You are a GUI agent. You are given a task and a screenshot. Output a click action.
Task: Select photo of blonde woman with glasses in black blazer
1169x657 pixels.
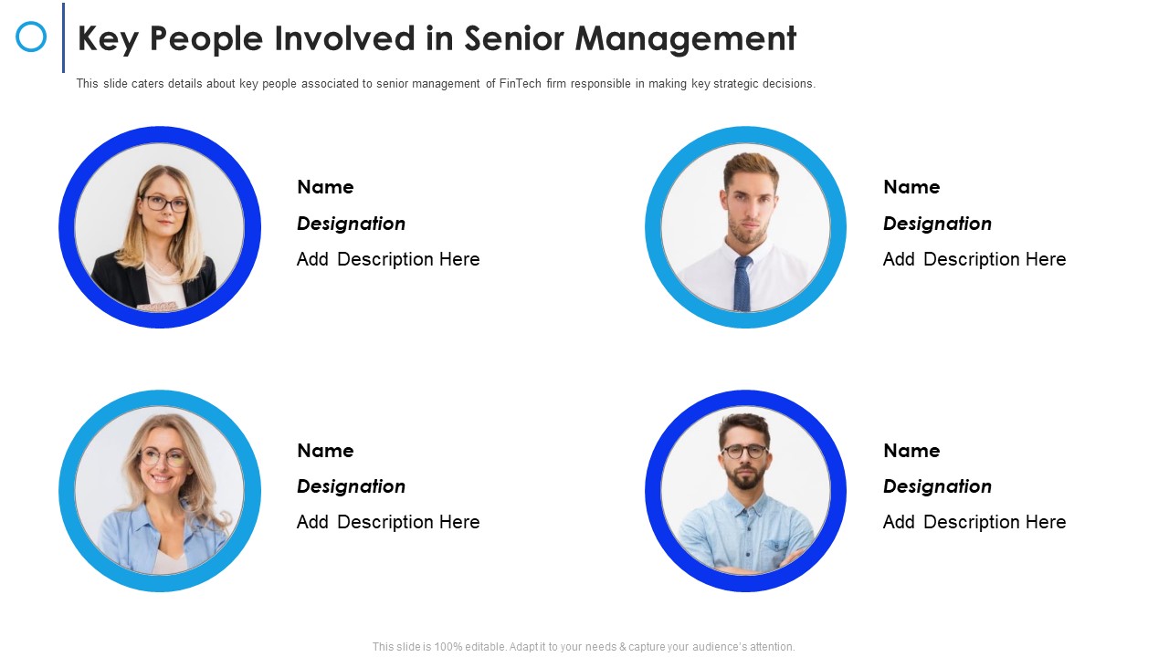click(x=160, y=227)
